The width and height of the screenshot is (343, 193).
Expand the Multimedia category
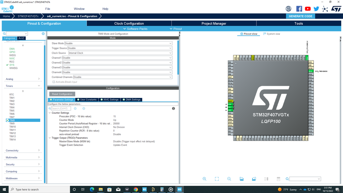click(23, 158)
